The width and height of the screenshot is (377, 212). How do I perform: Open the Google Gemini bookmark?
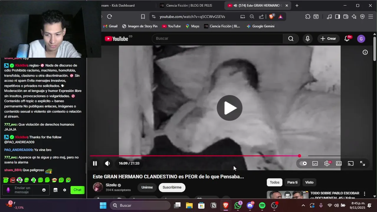260,26
